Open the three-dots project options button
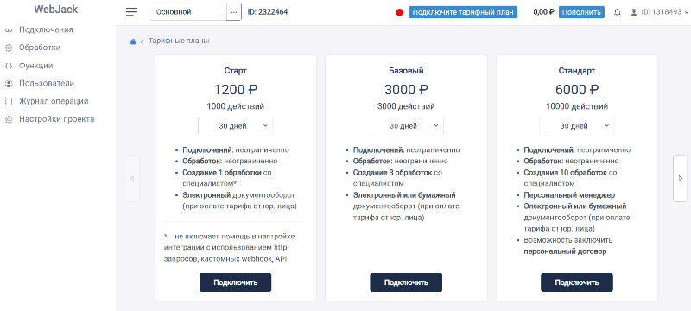 (233, 12)
